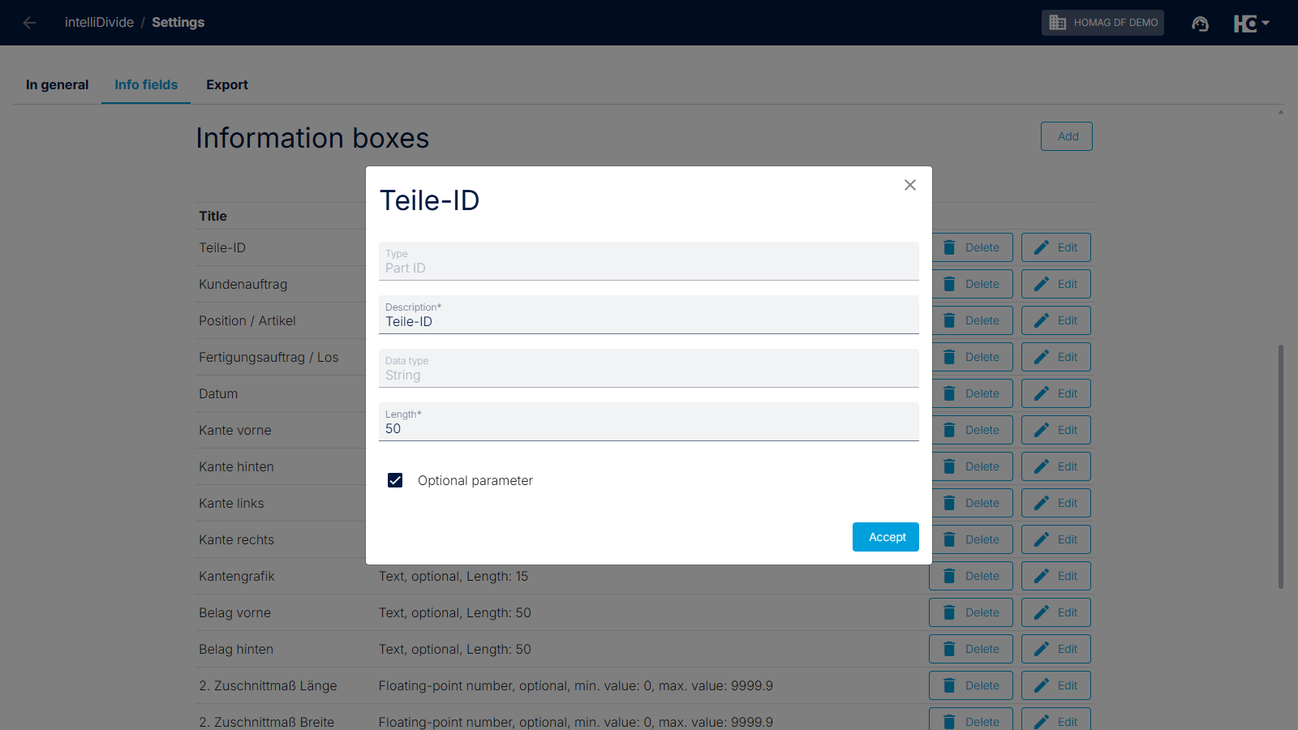1298x730 pixels.
Task: Focus the Description input field
Action: point(649,315)
